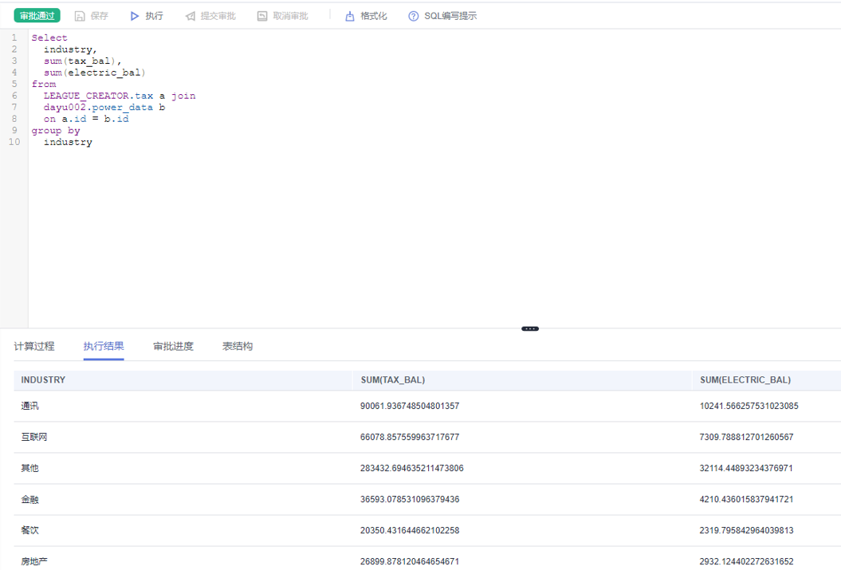Click line number 10 in the gutter
This screenshot has height=570, width=841.
coord(14,142)
